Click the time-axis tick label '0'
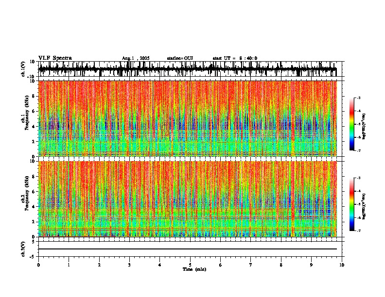The image size is (385, 297). coord(38,265)
